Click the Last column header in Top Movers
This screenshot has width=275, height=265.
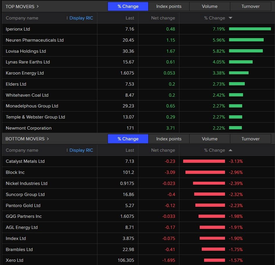point(130,18)
